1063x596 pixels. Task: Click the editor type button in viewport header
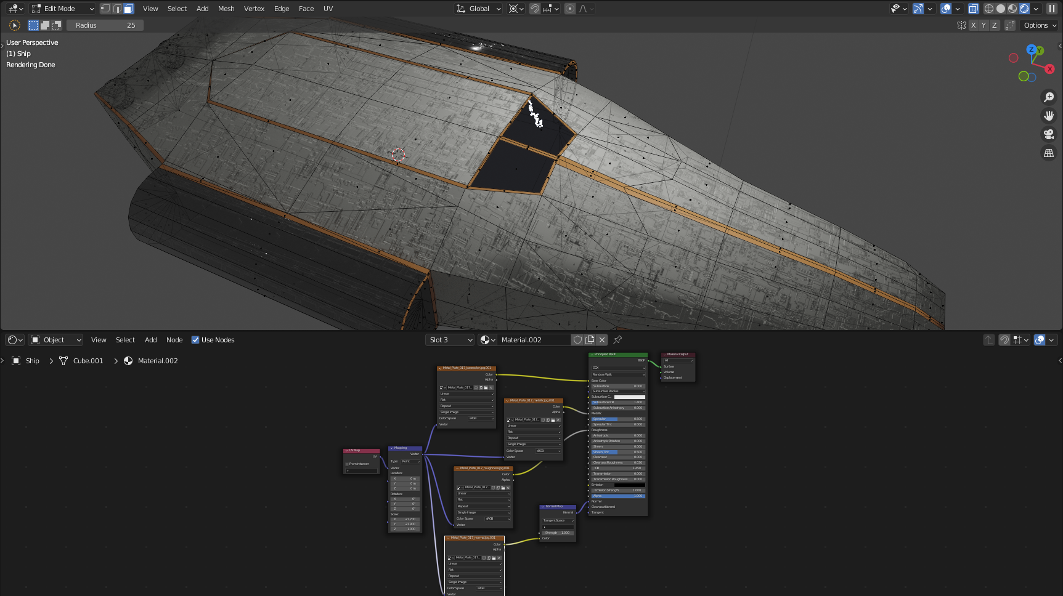tap(15, 9)
